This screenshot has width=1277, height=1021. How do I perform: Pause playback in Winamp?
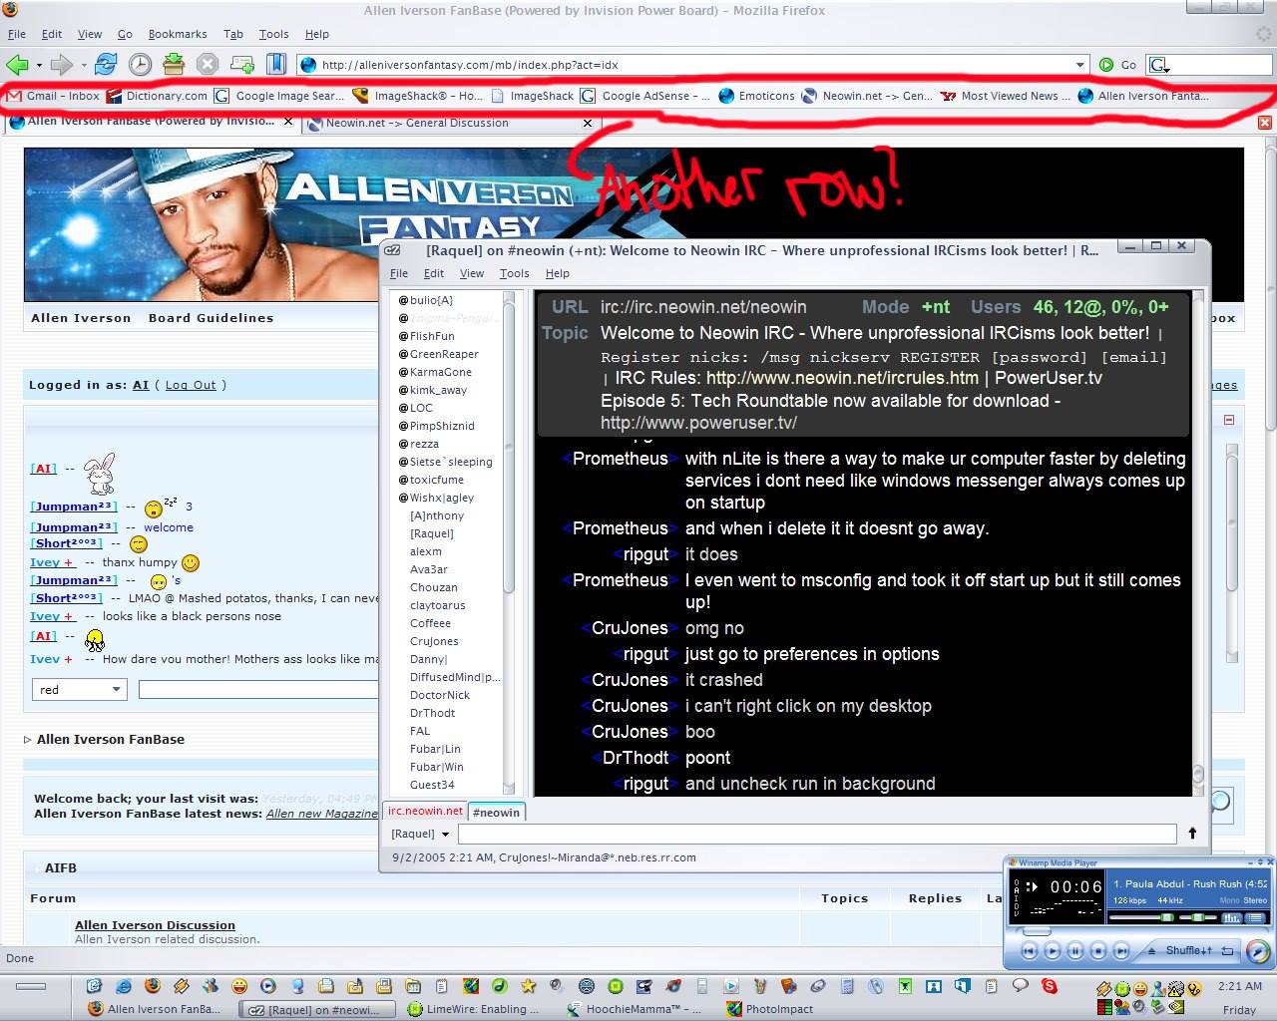tap(1075, 951)
